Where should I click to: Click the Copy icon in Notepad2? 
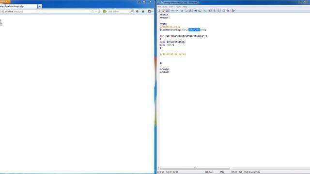(x=186, y=11)
